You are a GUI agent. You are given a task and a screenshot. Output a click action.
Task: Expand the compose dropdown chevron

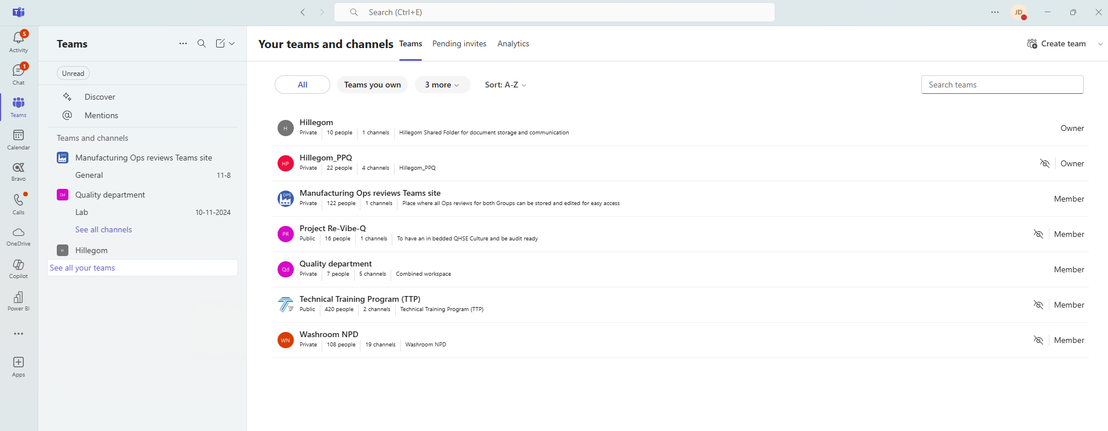coord(232,43)
